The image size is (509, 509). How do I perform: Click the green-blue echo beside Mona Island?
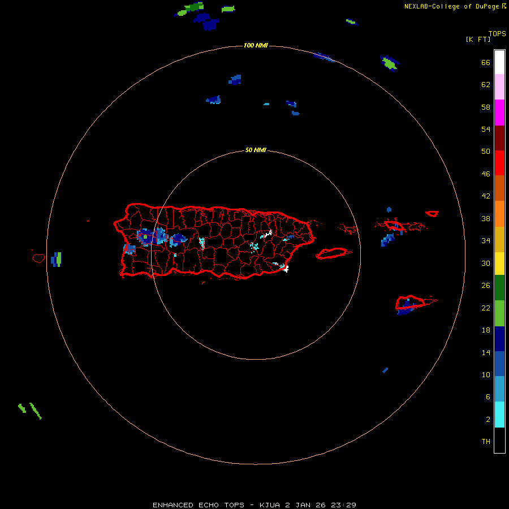(56, 260)
